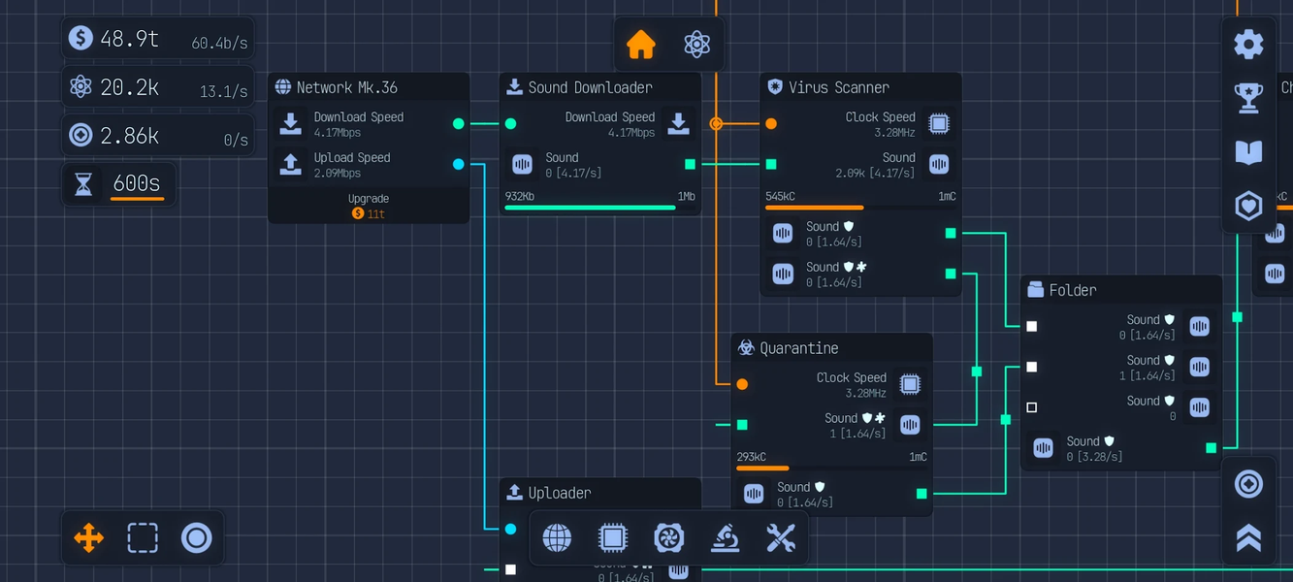Toggle the empty square port on the Folder Sound output

coord(1031,407)
